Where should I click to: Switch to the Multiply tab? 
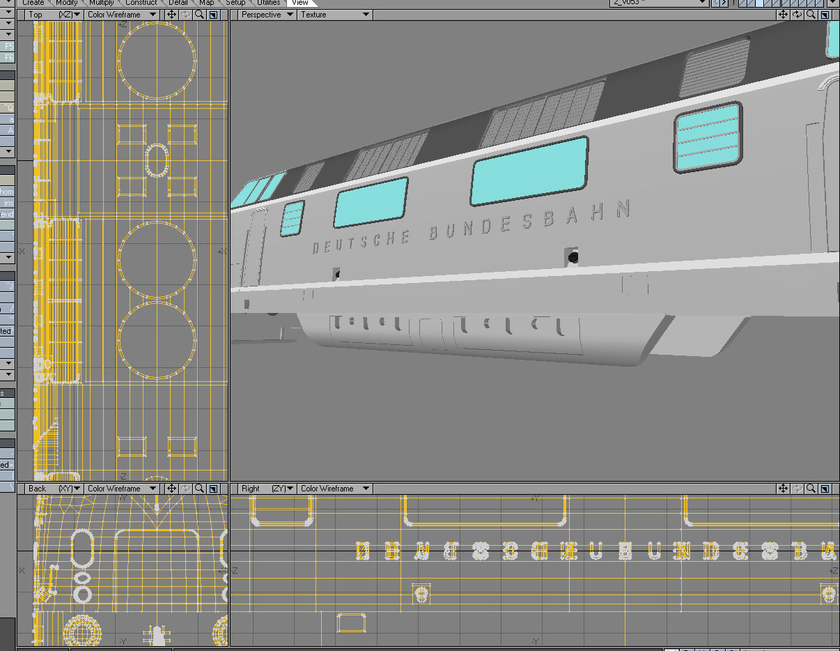[x=102, y=3]
